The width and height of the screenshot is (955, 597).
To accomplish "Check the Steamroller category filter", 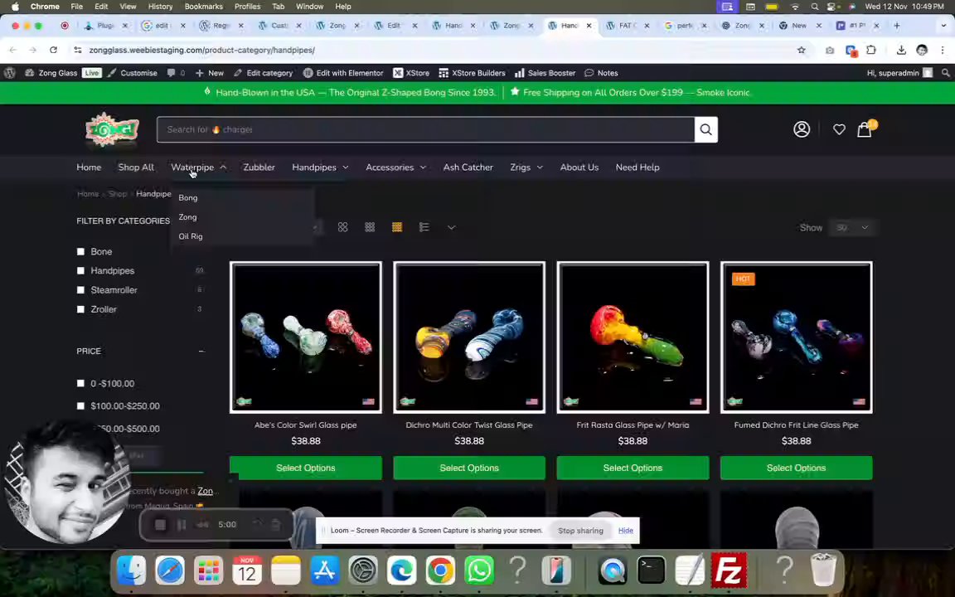I will tap(80, 290).
